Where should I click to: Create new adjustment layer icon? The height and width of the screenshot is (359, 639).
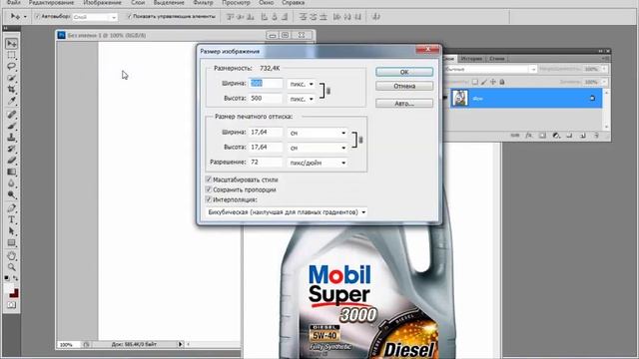pos(556,136)
